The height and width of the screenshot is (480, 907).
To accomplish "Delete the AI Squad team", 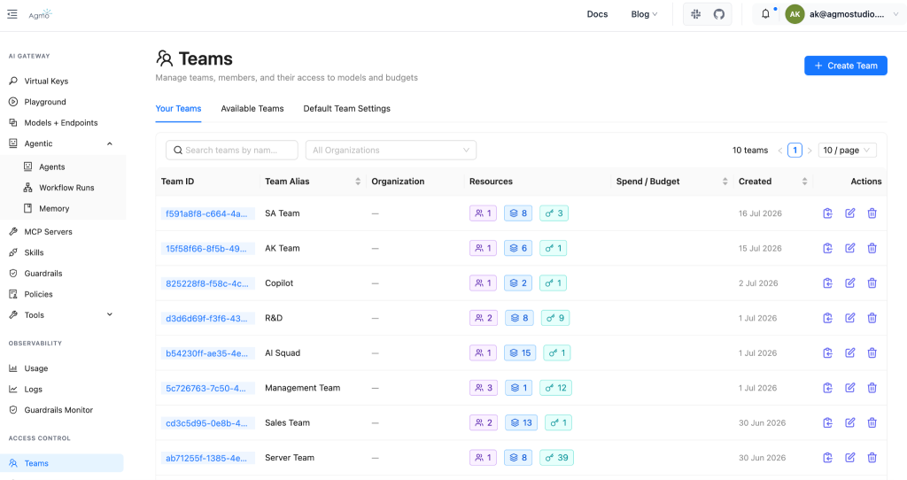I will [x=872, y=352].
